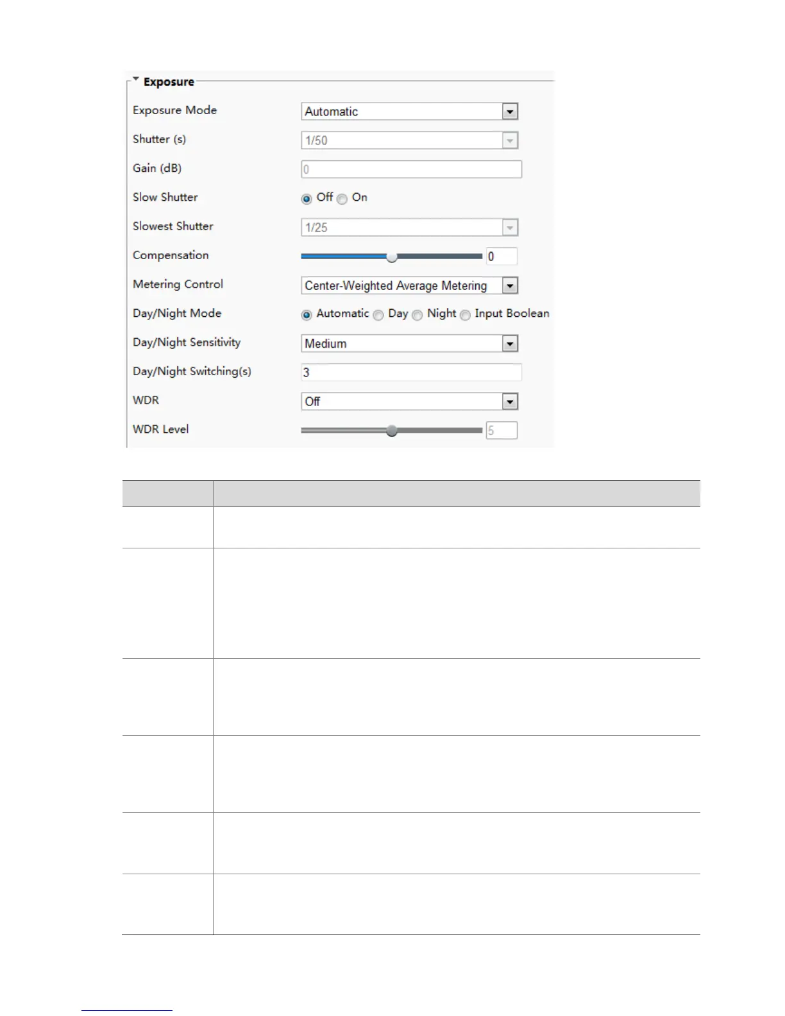The image size is (785, 1016).
Task: Select Slow Shutter Off radio button
Action: pyautogui.click(x=307, y=199)
